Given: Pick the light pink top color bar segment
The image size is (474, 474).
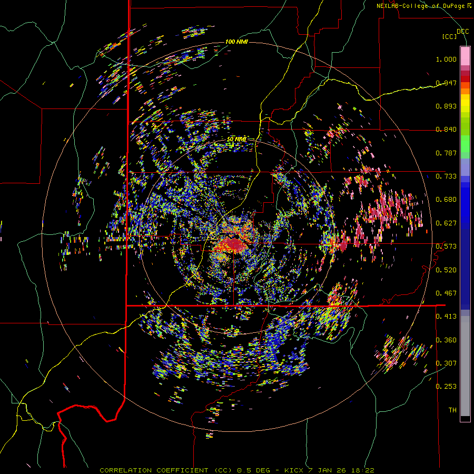Looking at the screenshot, I should click(465, 56).
